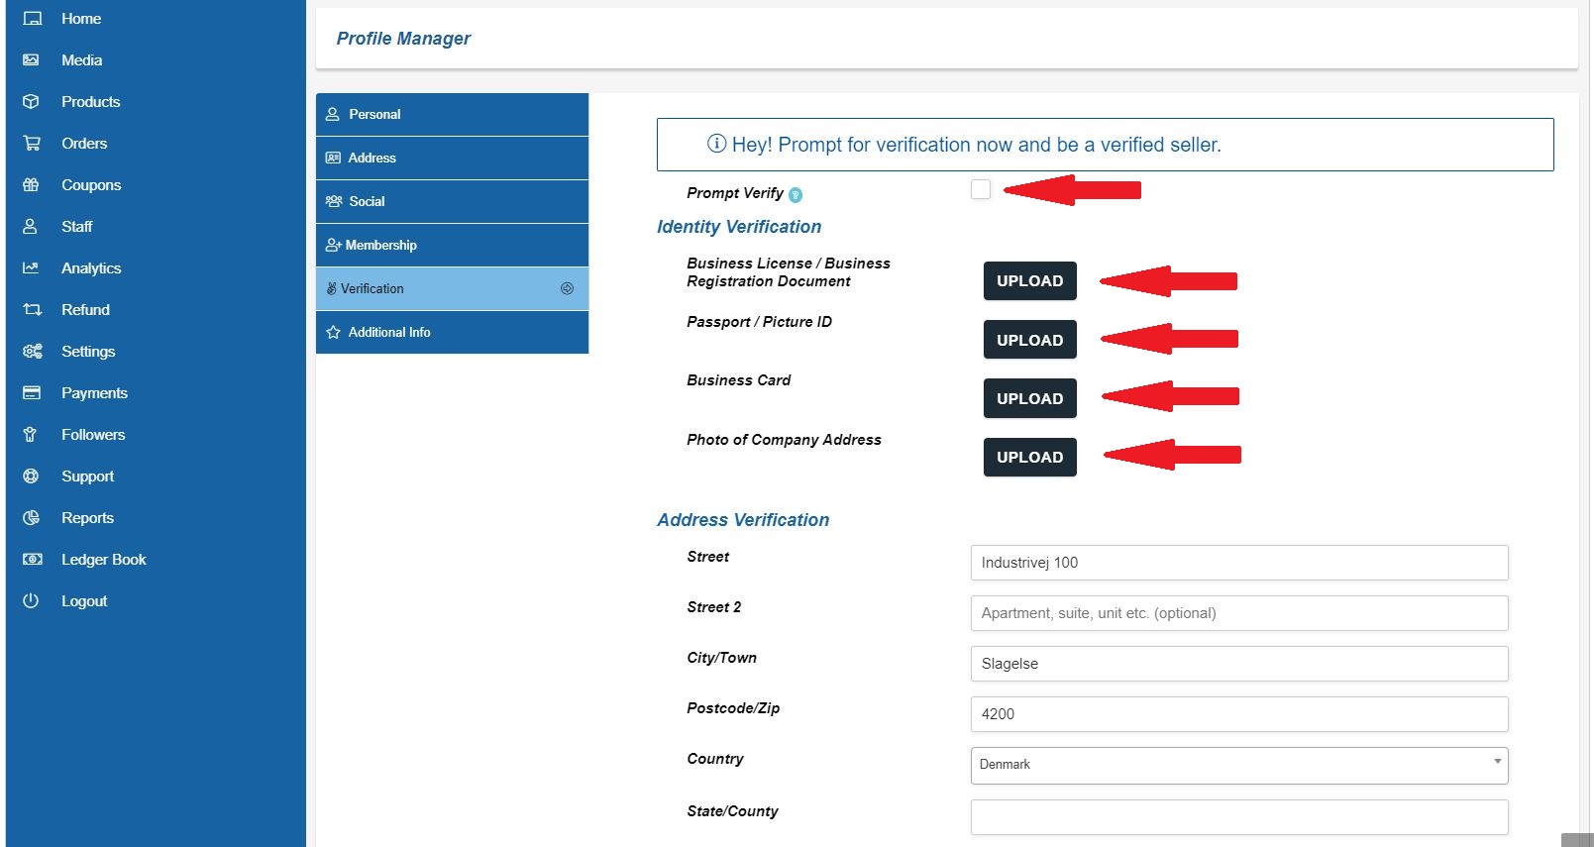
Task: Click the Prompt Verify help tooltip icon
Action: (796, 195)
